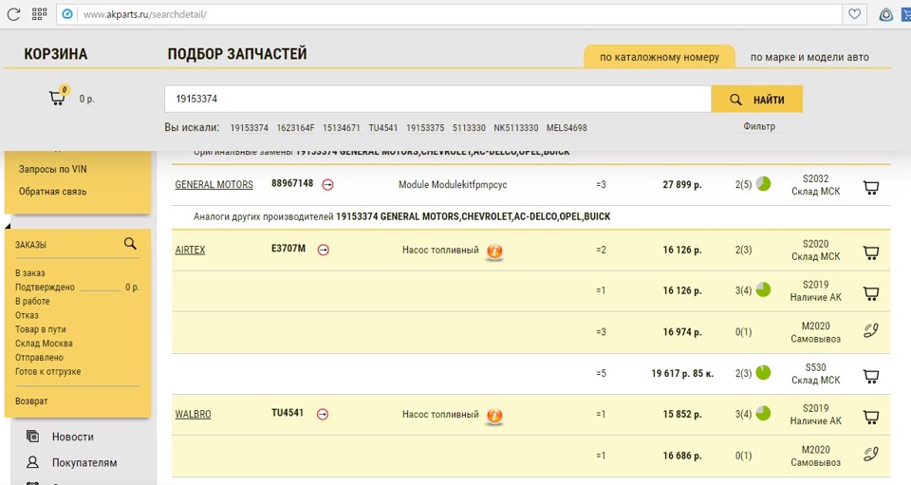Click 'Module Modulekitfpmpcyc' description
911x485 pixels.
453,185
